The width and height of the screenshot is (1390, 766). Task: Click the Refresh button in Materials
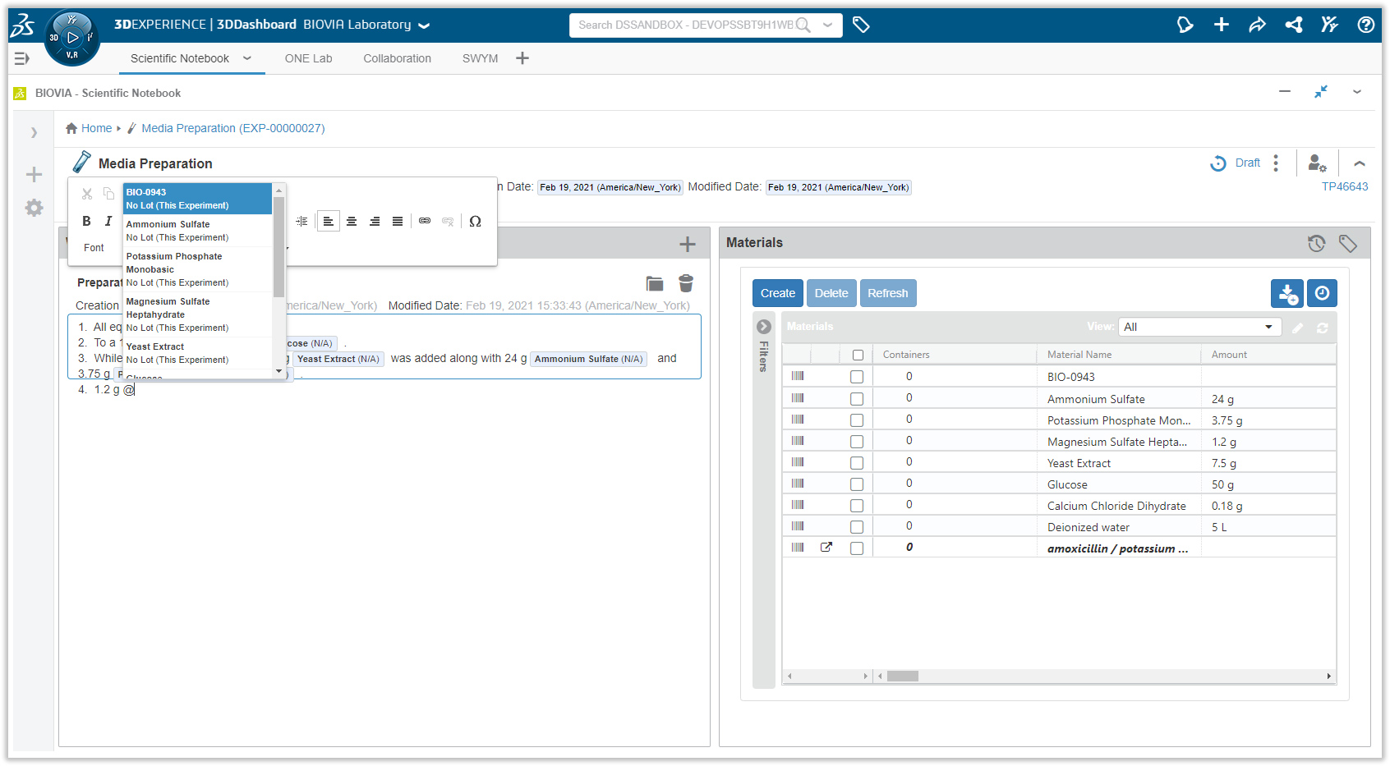click(x=888, y=293)
